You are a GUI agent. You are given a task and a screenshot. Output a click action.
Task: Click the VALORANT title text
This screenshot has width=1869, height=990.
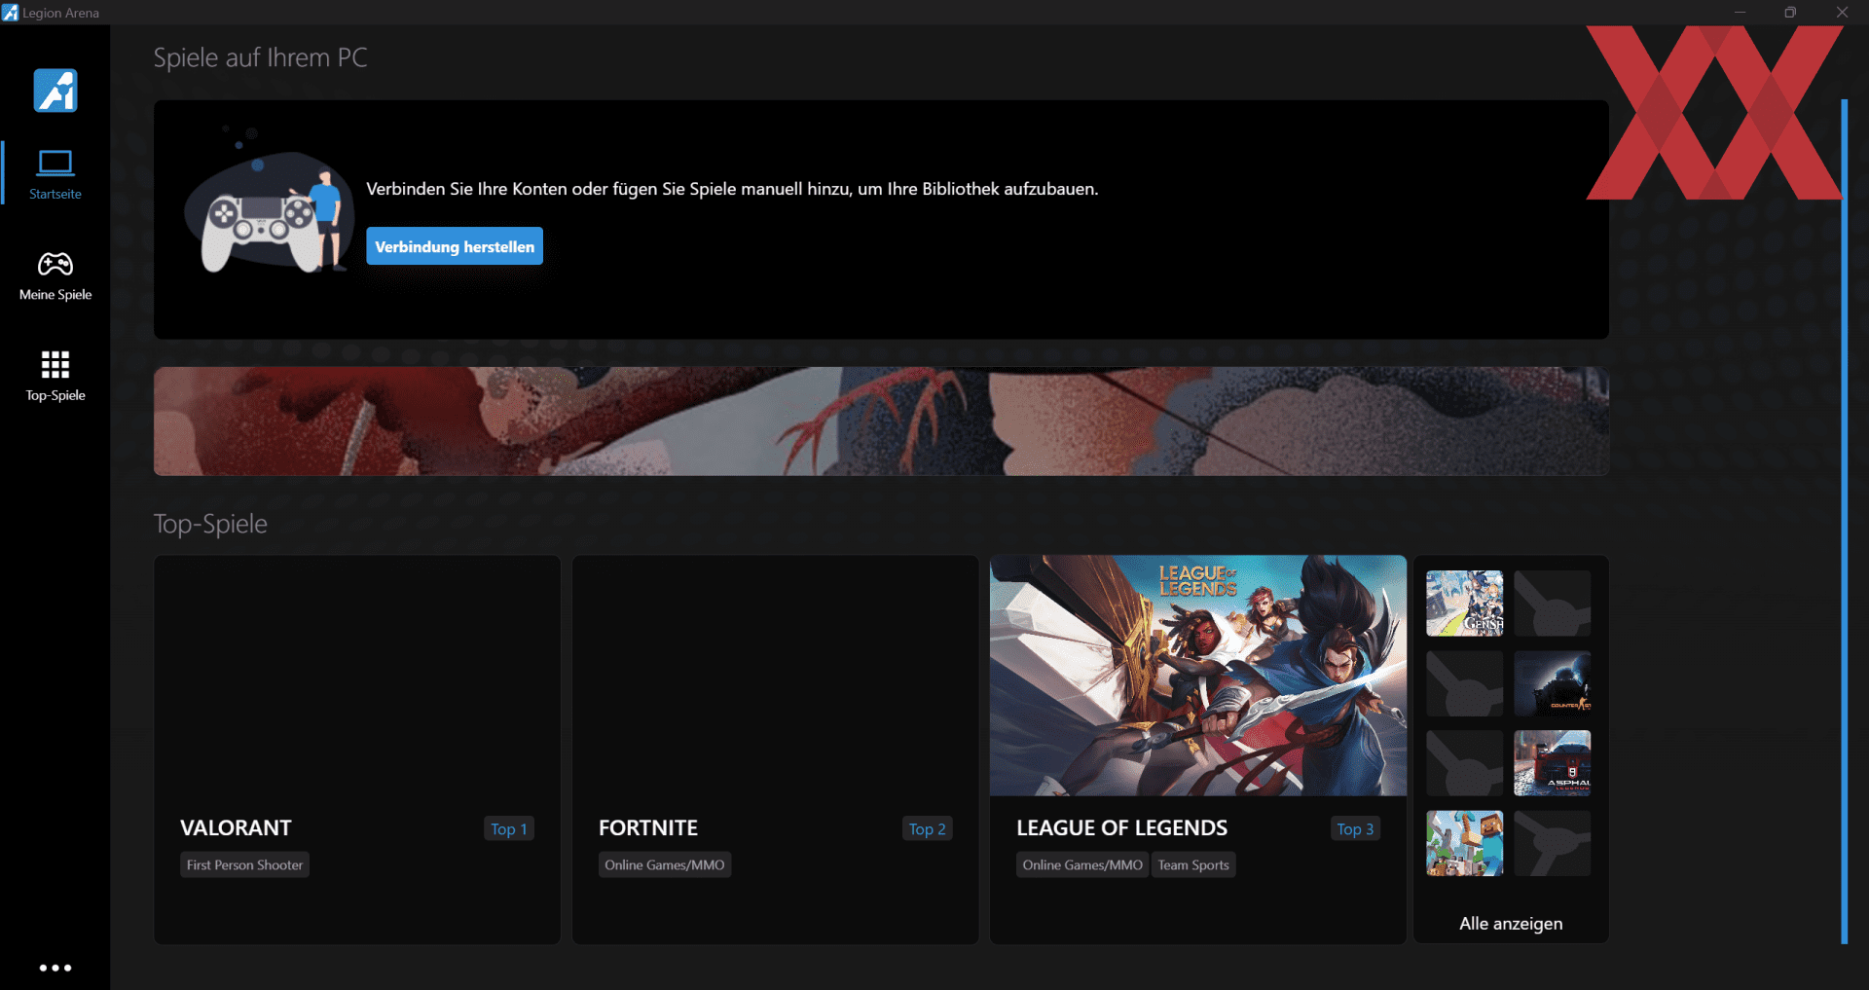(236, 827)
